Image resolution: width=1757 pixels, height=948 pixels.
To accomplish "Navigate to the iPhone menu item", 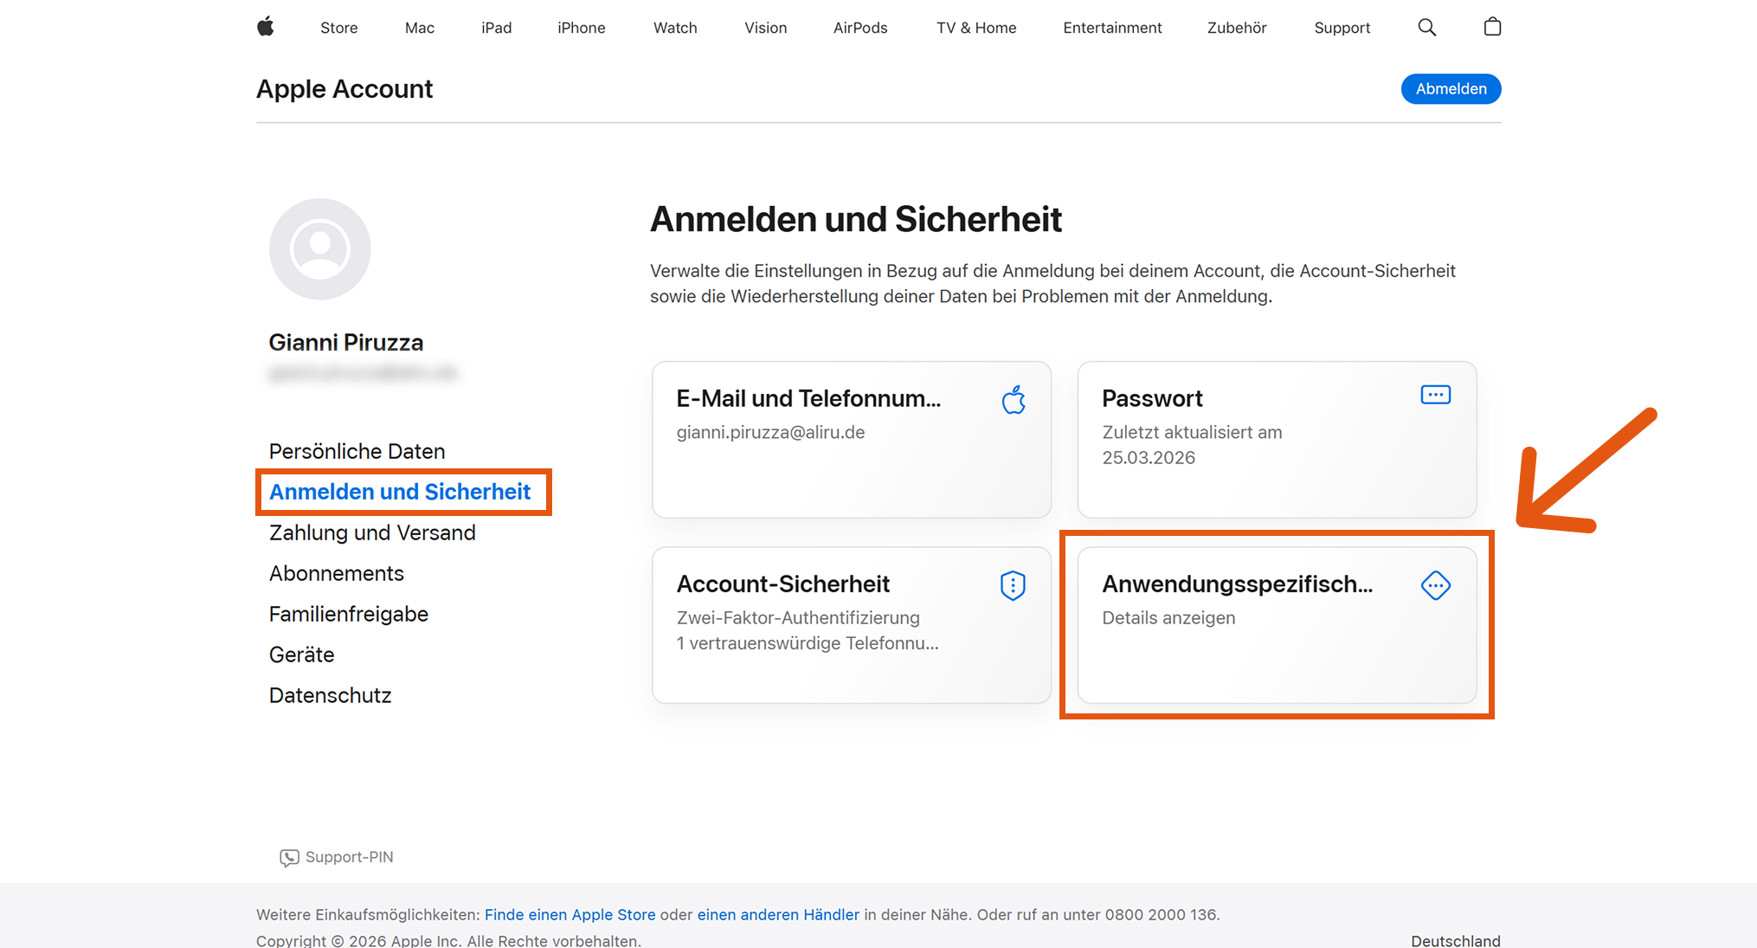I will coord(581,27).
